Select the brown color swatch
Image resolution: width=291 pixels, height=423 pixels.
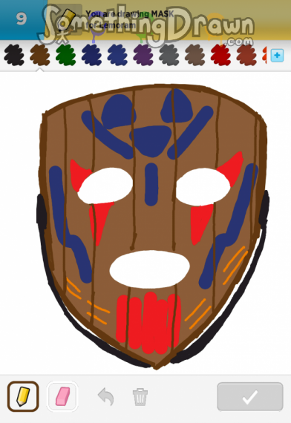(x=40, y=56)
